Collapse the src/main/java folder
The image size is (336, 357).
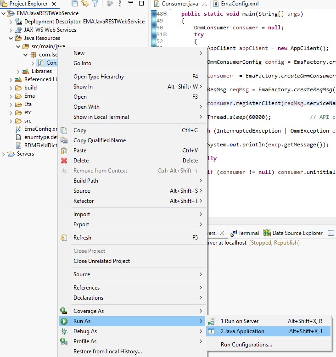[18, 47]
